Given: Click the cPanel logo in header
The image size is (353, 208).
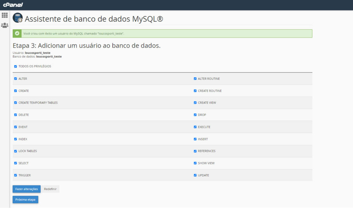Looking at the screenshot, I should pyautogui.click(x=13, y=5).
